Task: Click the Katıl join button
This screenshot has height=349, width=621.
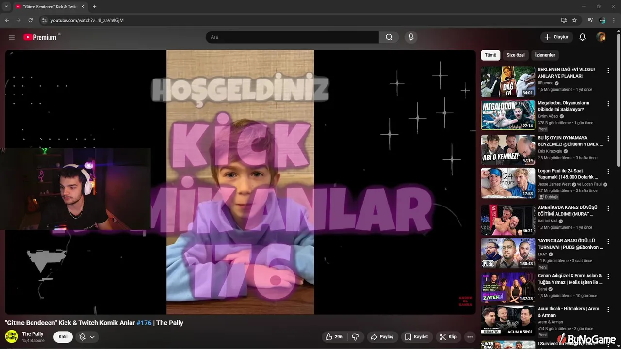Action: tap(63, 337)
